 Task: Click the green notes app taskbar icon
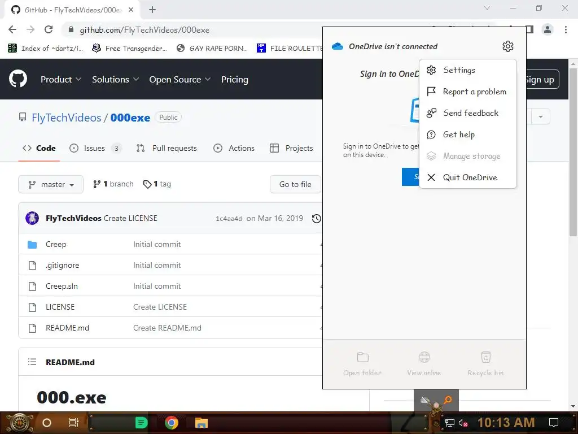tap(141, 423)
